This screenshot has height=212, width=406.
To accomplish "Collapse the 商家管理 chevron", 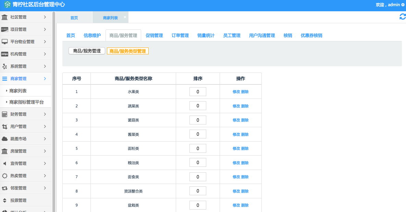I will point(45,79).
